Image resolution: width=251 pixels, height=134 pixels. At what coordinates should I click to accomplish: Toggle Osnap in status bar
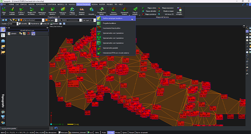click(111, 133)
